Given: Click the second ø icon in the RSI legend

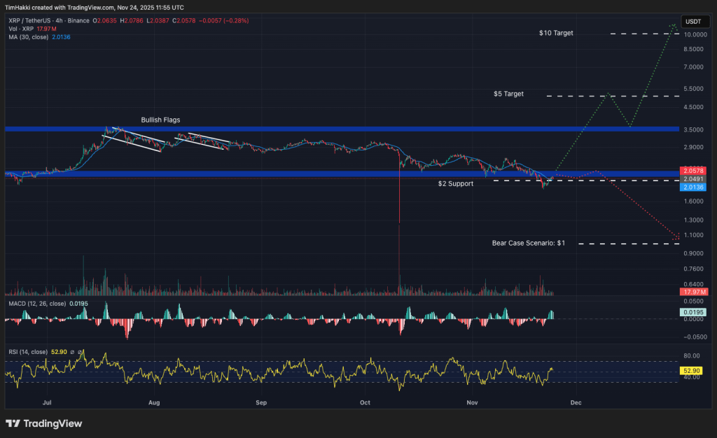Looking at the screenshot, I should coord(80,351).
